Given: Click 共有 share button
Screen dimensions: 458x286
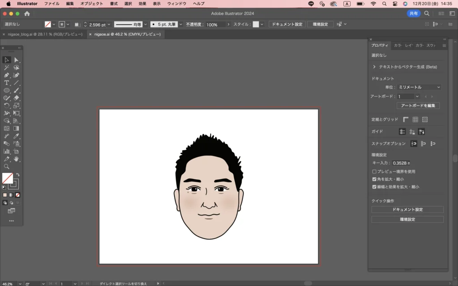Looking at the screenshot, I should click(x=414, y=13).
